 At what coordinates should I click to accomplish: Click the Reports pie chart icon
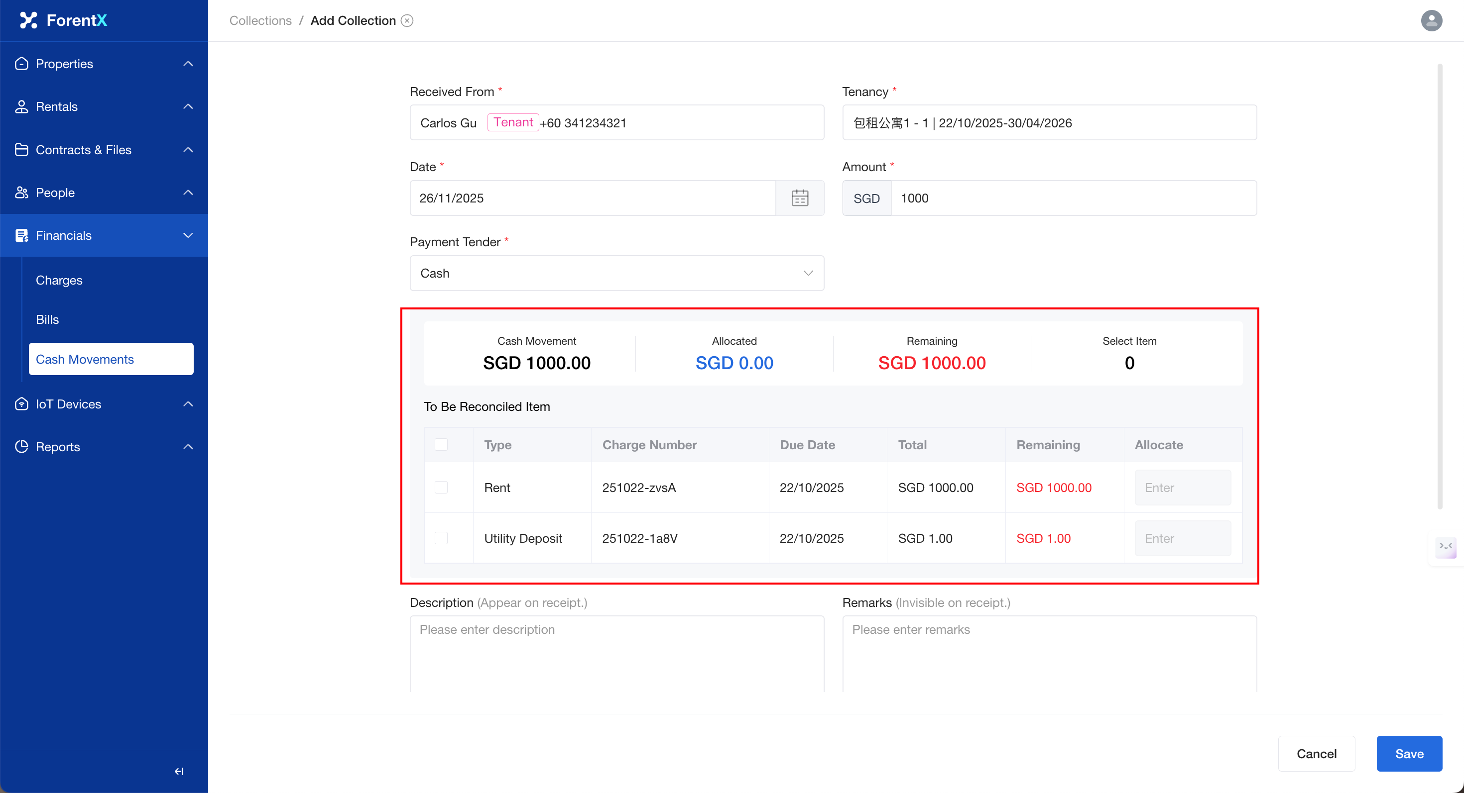21,447
